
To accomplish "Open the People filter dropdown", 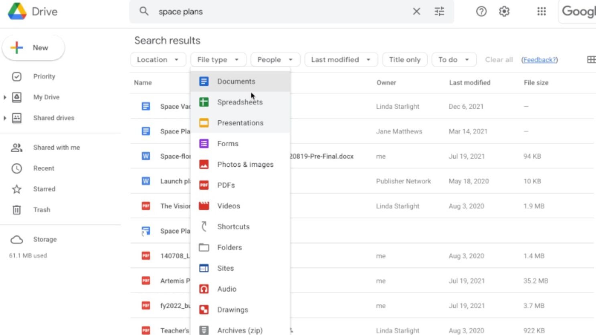I will [275, 60].
